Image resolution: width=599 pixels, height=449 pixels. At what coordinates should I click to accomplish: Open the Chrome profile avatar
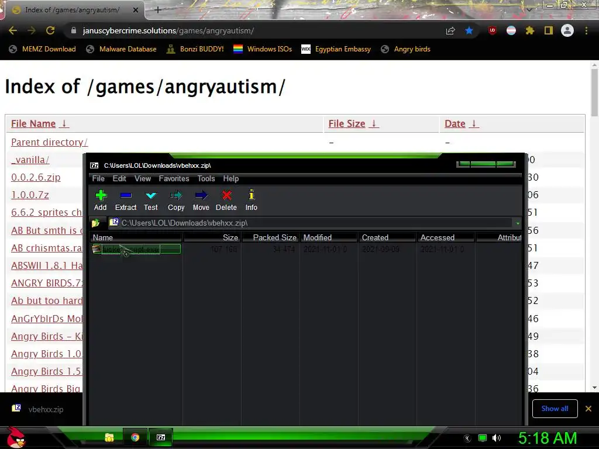click(x=567, y=30)
